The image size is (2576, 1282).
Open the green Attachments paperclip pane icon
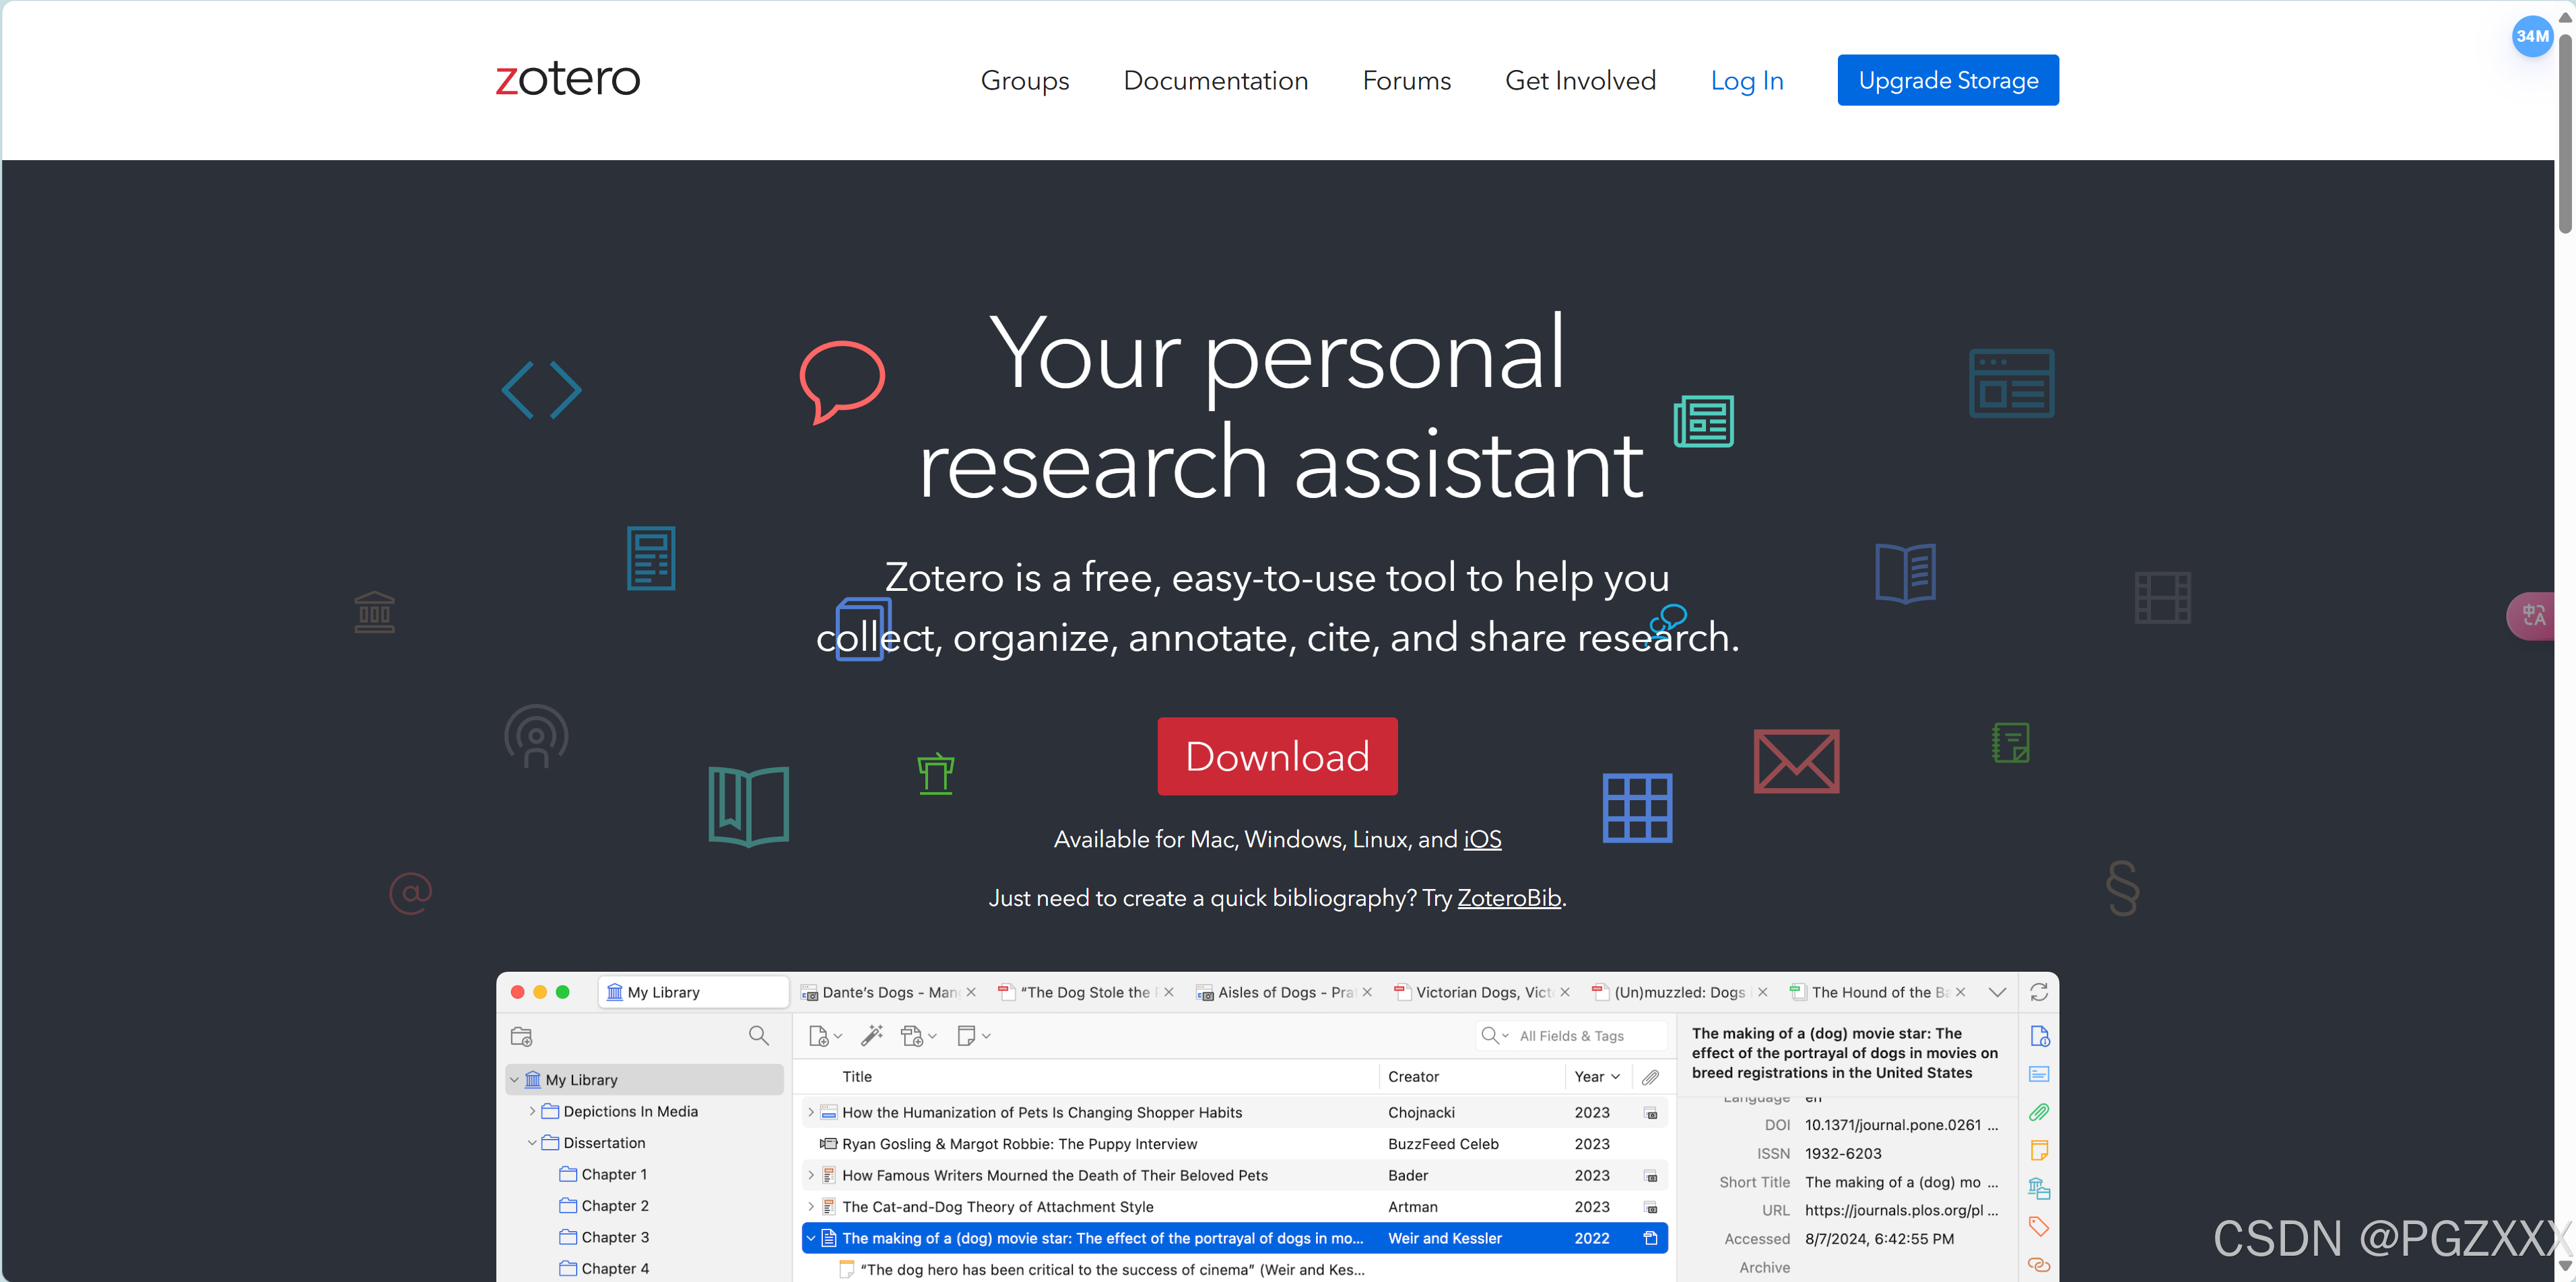(x=2039, y=1112)
